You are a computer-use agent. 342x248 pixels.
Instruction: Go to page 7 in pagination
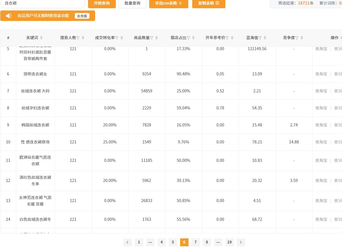point(195,242)
